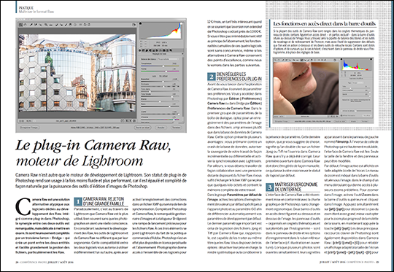The image size is (394, 272).
Task: Open the Effects panel tab
Action: [161, 50]
